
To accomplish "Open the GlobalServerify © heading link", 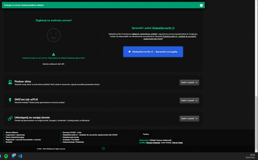I will click(163, 28).
